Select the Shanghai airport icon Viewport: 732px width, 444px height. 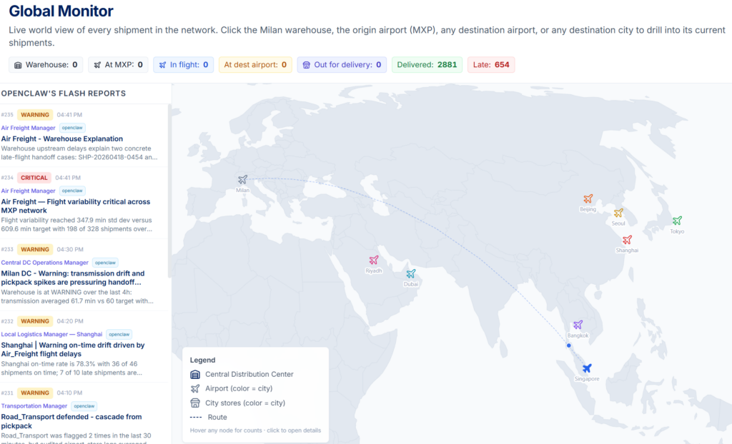[x=627, y=240]
